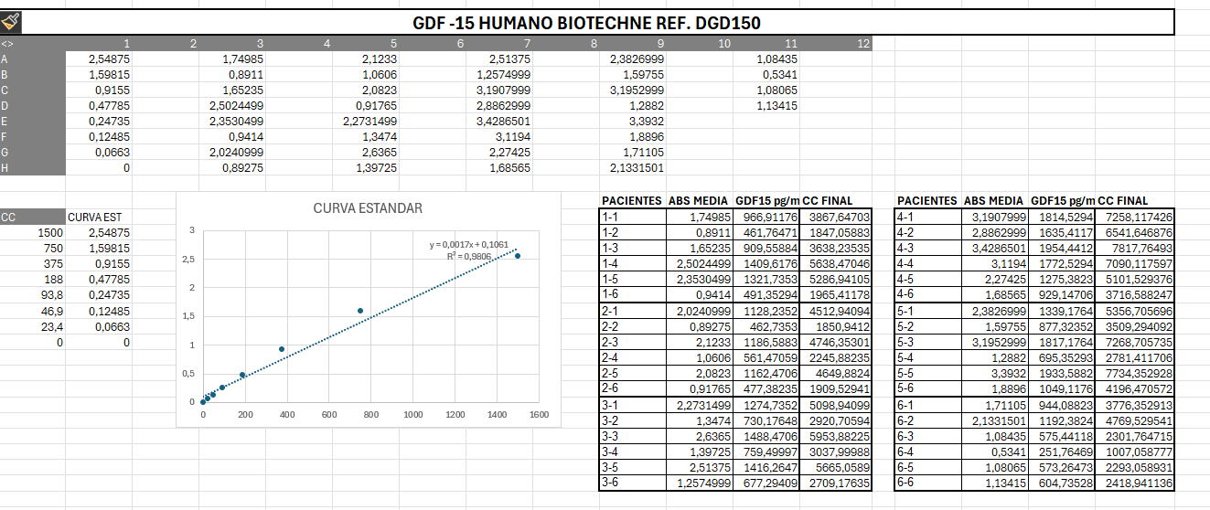Select CC FINAL value "1007,058777"
The image size is (1210, 510).
click(x=1135, y=451)
